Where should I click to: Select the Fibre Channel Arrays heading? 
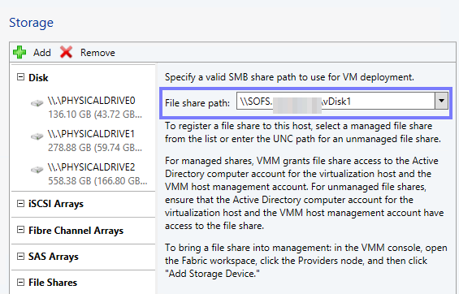[76, 231]
